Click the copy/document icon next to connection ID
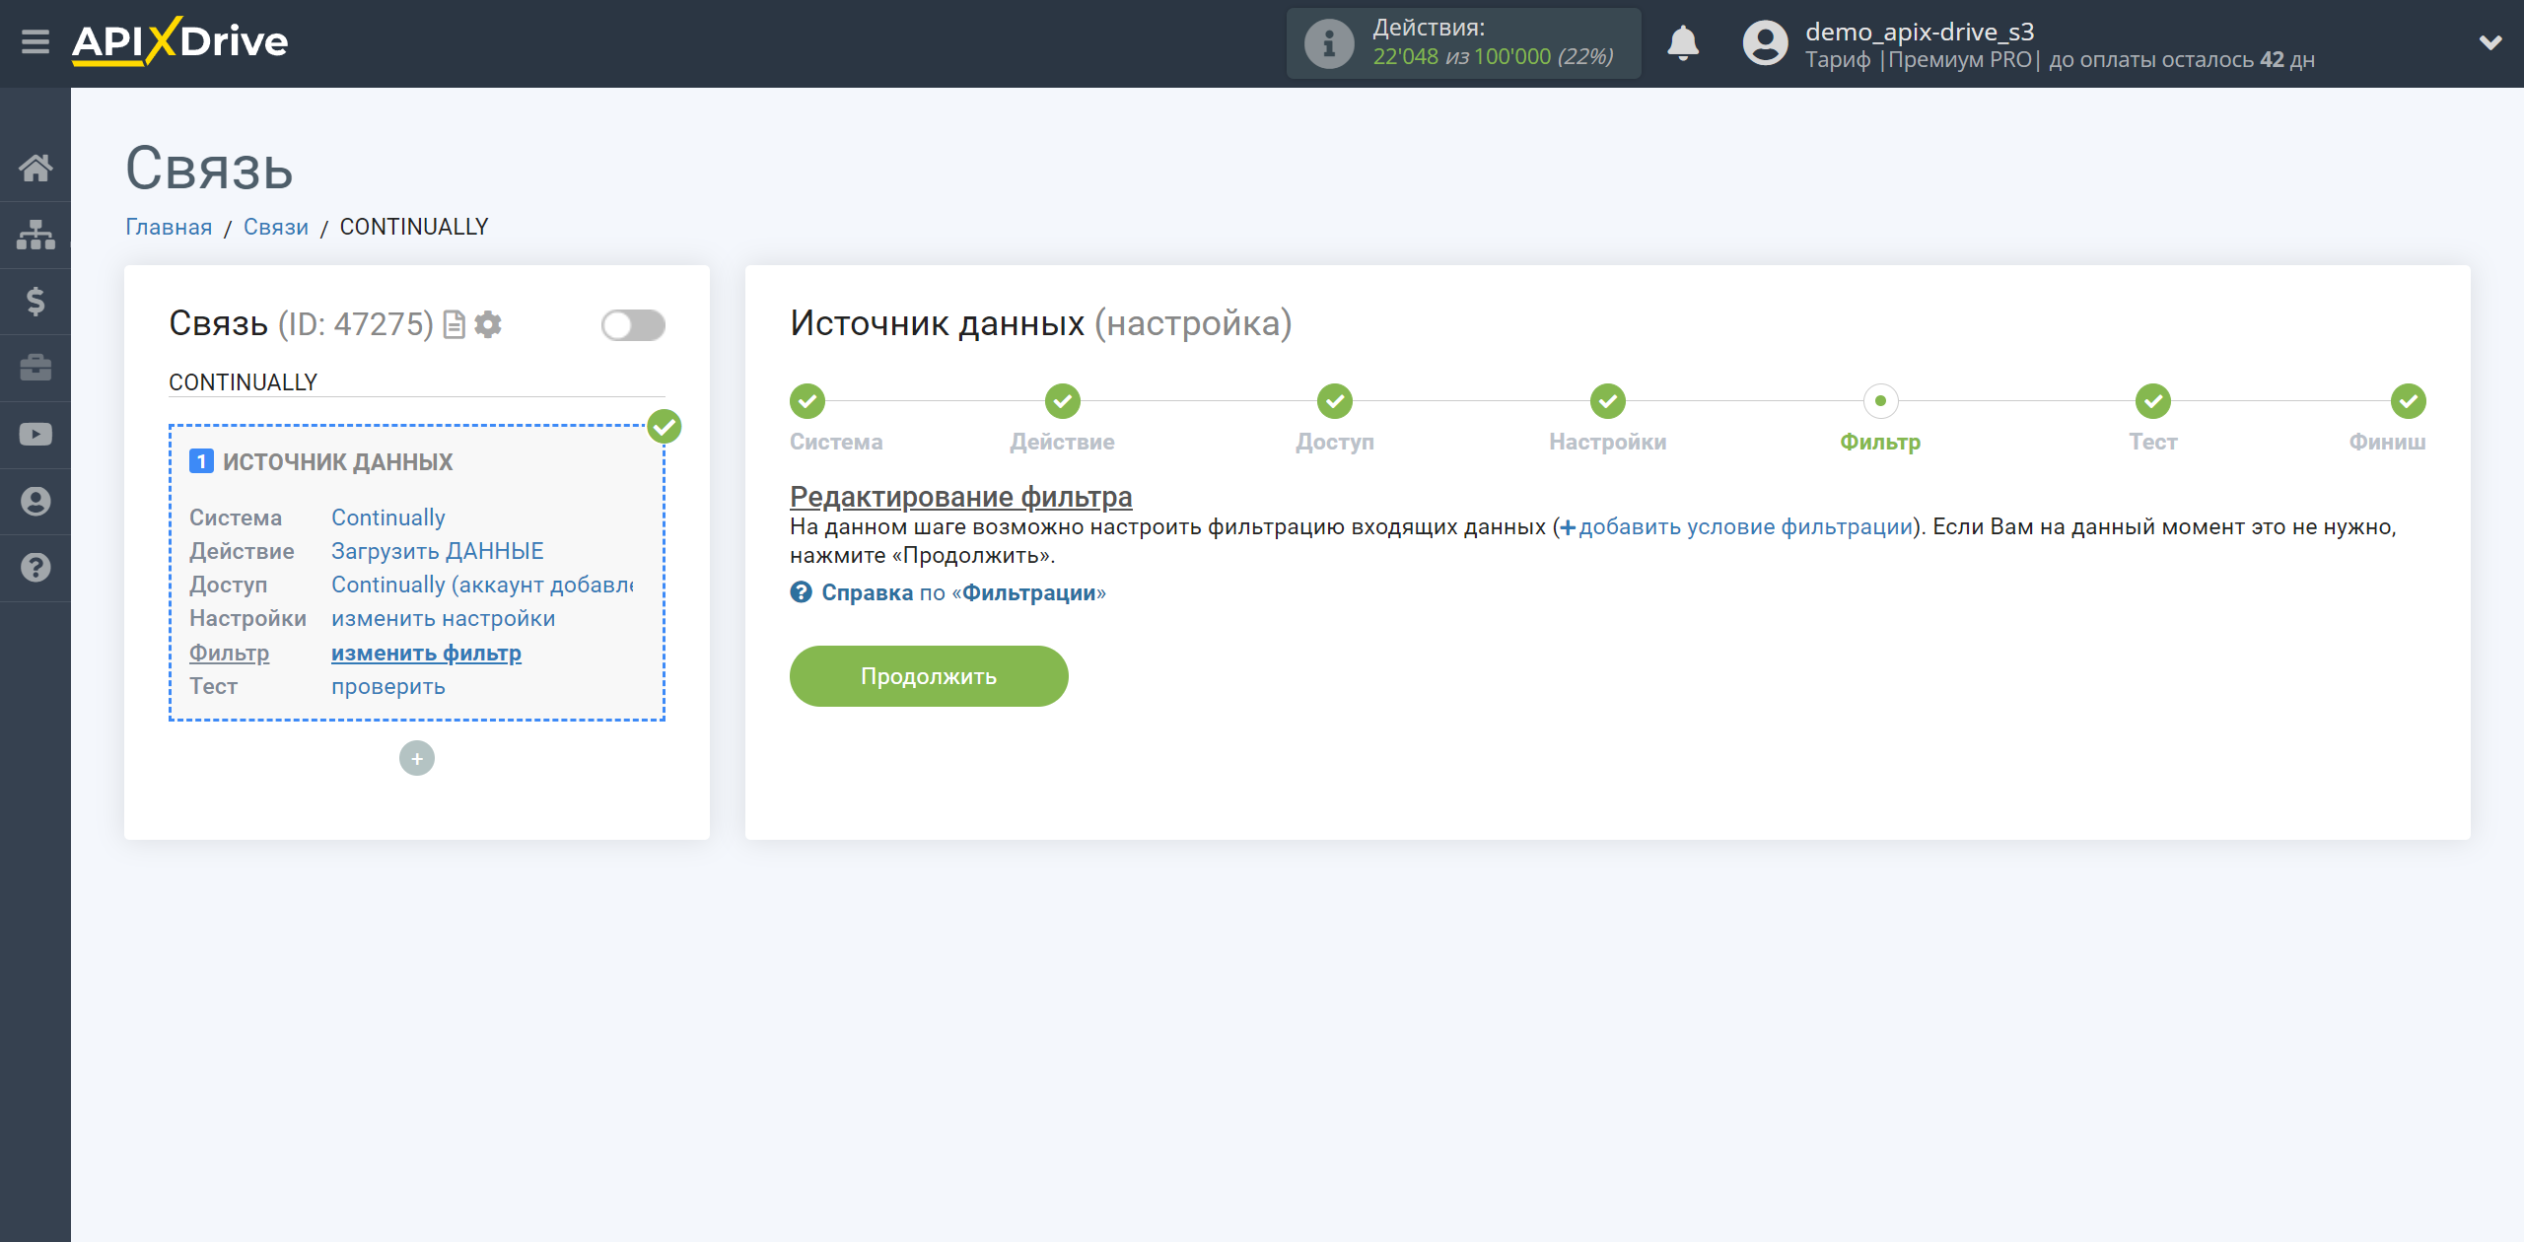This screenshot has width=2524, height=1242. point(456,323)
